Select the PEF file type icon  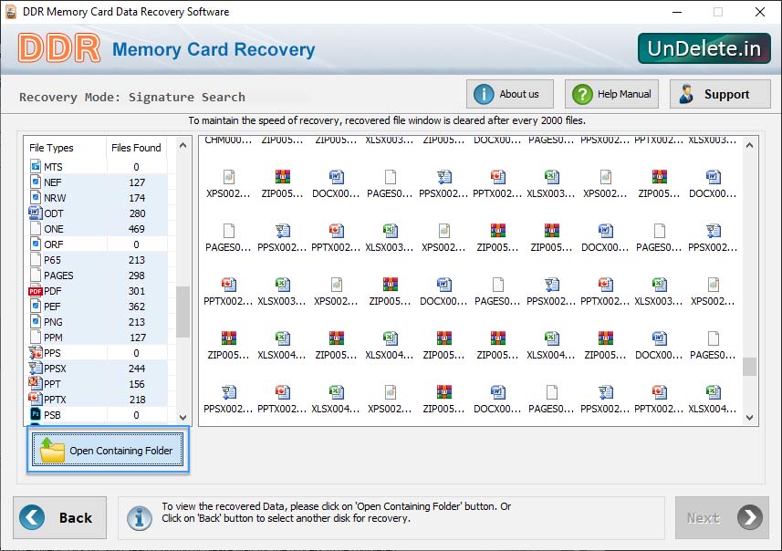click(36, 306)
